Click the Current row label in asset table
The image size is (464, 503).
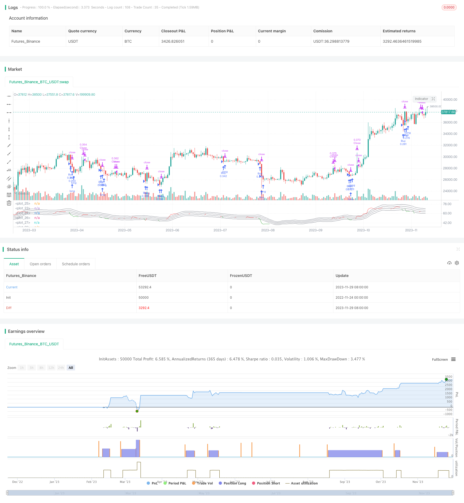[x=12, y=287]
